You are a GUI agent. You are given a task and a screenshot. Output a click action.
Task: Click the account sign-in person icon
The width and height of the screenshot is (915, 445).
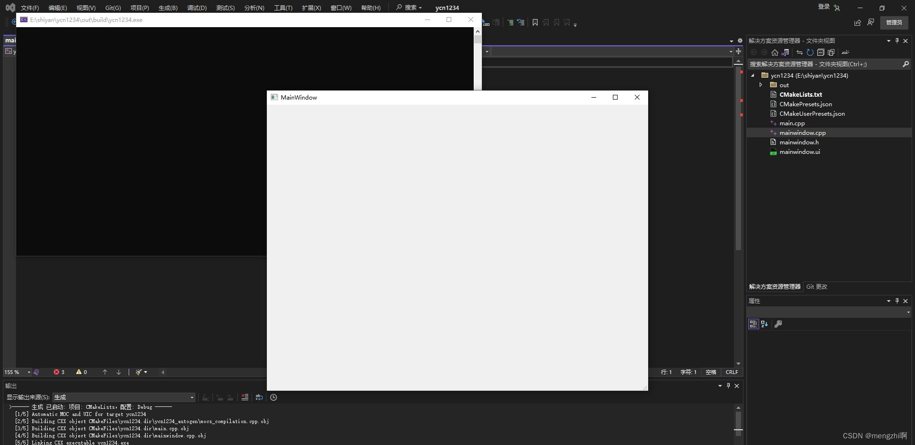(x=837, y=8)
